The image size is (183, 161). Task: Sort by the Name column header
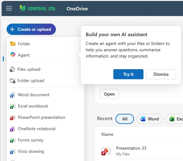pos(107,134)
